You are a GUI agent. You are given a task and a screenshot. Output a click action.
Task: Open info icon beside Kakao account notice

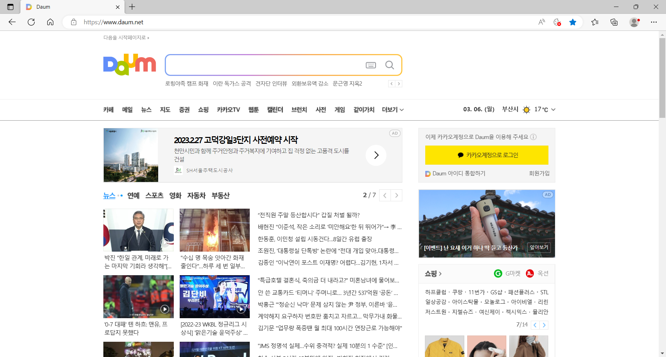click(533, 137)
